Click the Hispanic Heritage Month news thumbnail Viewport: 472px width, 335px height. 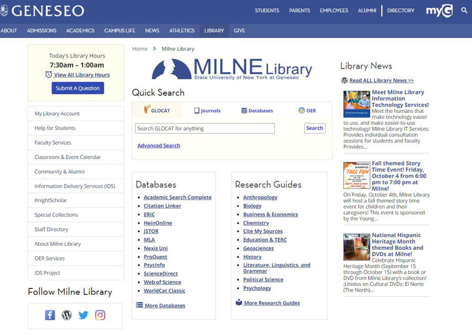click(357, 247)
